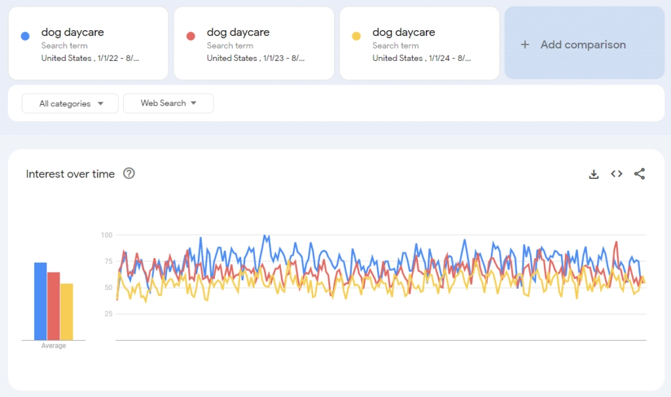The height and width of the screenshot is (397, 671).
Task: Click the yellow dot of third search term
Action: coord(356,36)
